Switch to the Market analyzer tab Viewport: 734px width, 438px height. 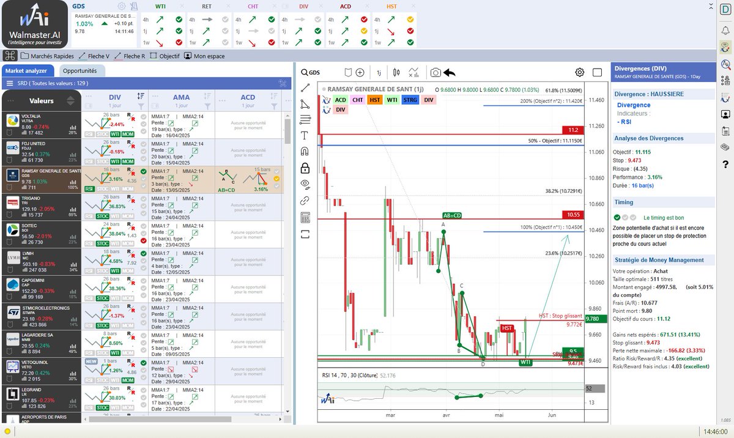pyautogui.click(x=28, y=70)
